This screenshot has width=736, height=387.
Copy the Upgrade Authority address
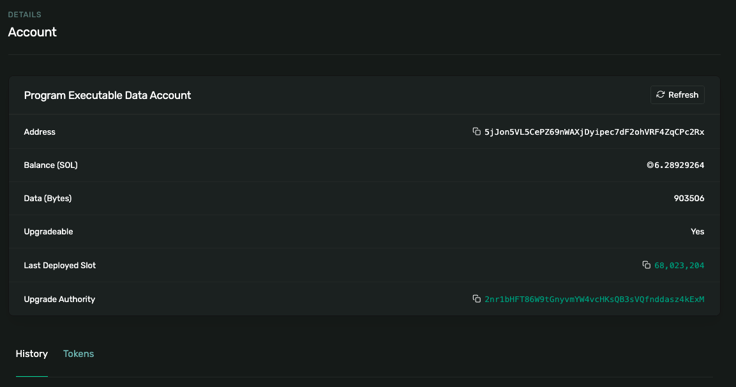[476, 299]
